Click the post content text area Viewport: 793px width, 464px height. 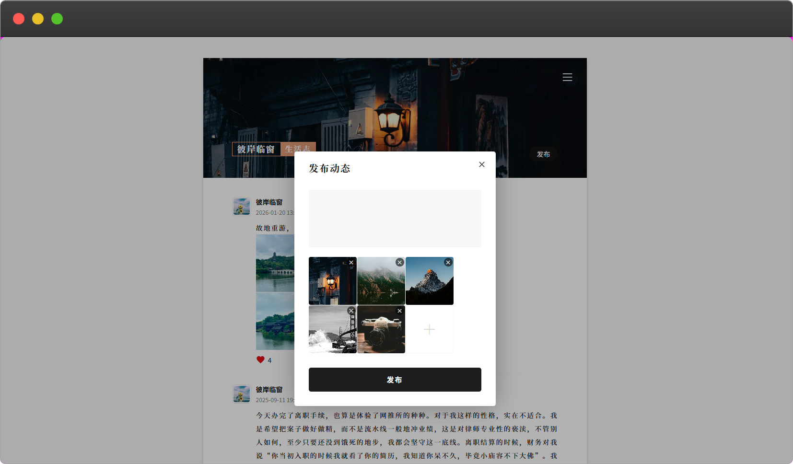(395, 219)
